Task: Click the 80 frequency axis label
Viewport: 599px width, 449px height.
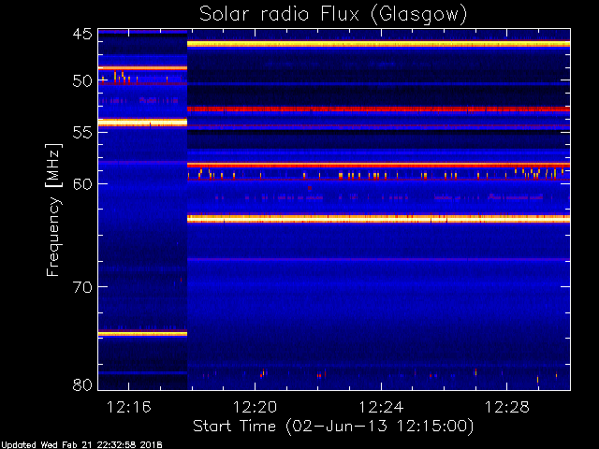Action: point(82,384)
